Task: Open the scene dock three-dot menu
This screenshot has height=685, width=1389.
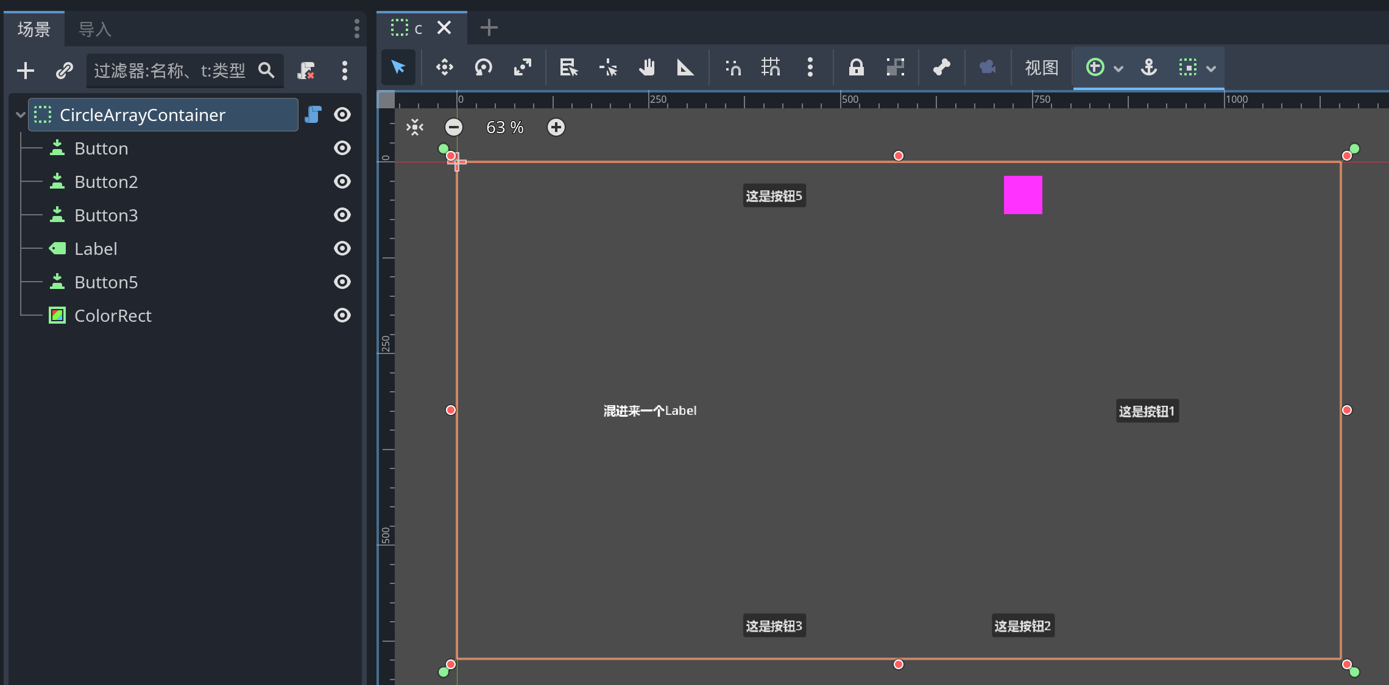Action: coord(357,29)
